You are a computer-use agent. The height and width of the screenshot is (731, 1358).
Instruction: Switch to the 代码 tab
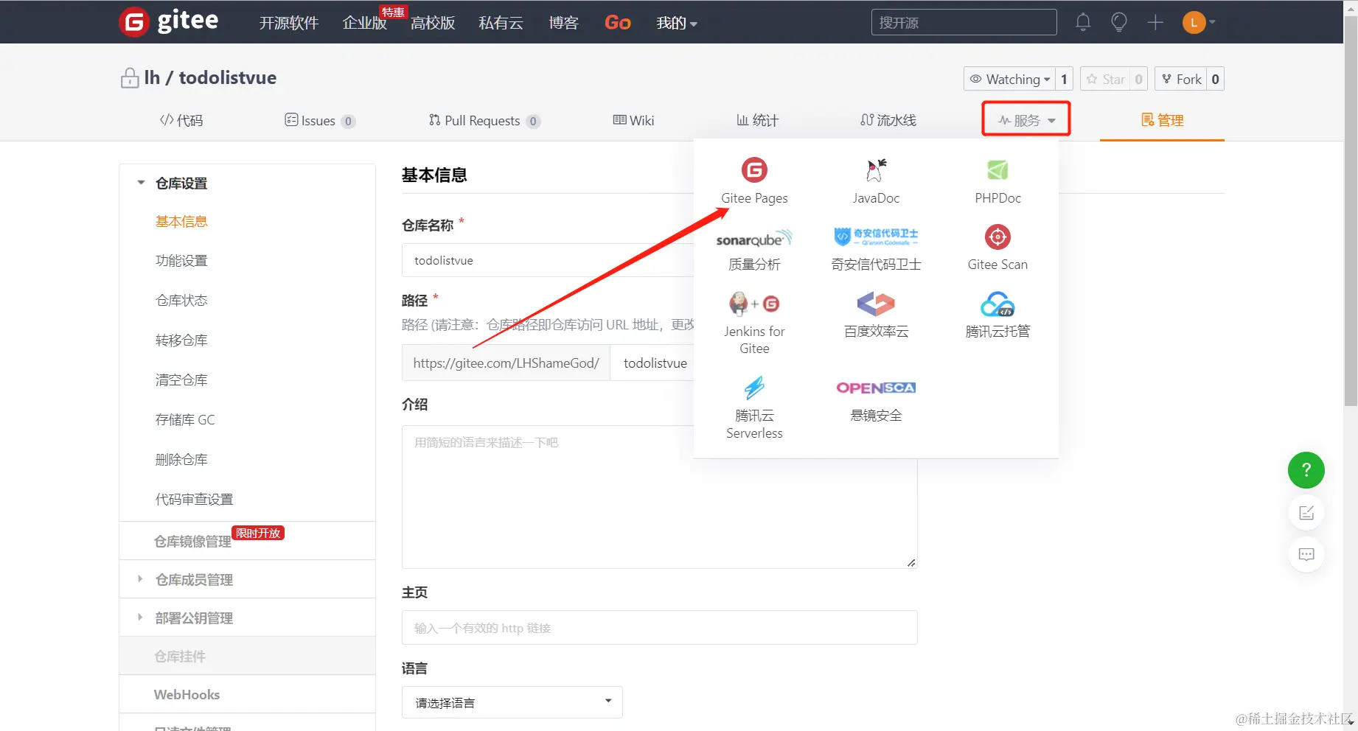[x=181, y=120]
